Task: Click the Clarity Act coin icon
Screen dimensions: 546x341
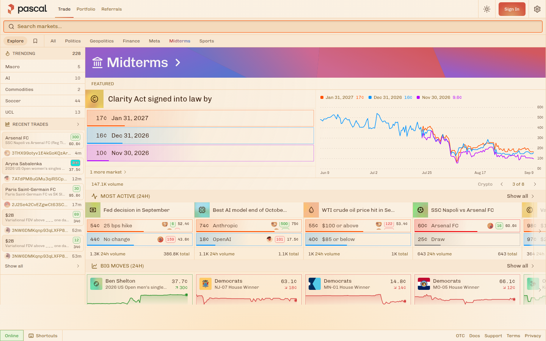Action: coord(94,99)
